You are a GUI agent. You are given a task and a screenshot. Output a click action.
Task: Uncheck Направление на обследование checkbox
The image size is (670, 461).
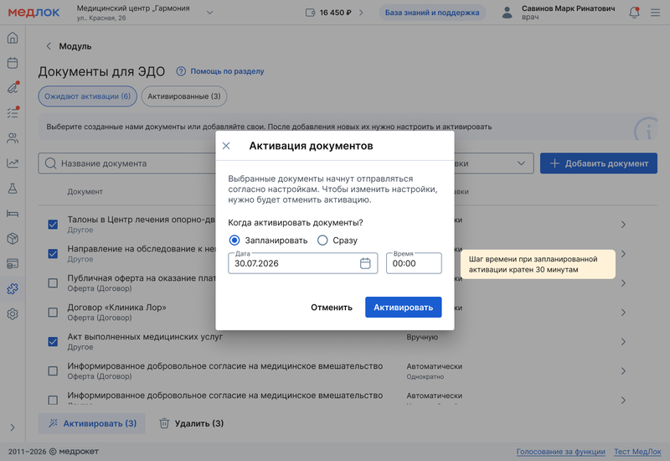(x=53, y=254)
